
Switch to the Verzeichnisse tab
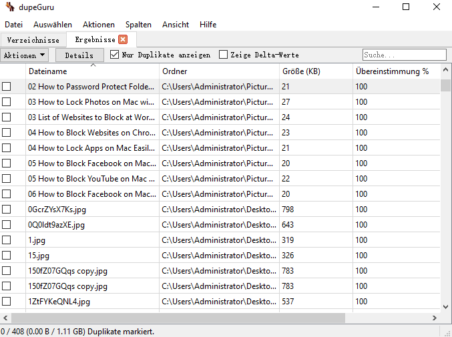click(33, 40)
